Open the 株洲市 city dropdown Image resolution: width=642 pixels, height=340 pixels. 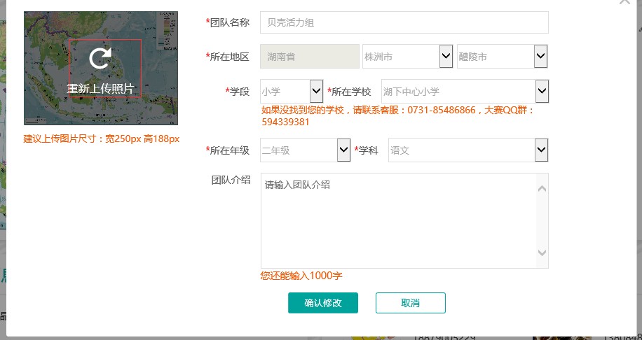point(407,56)
